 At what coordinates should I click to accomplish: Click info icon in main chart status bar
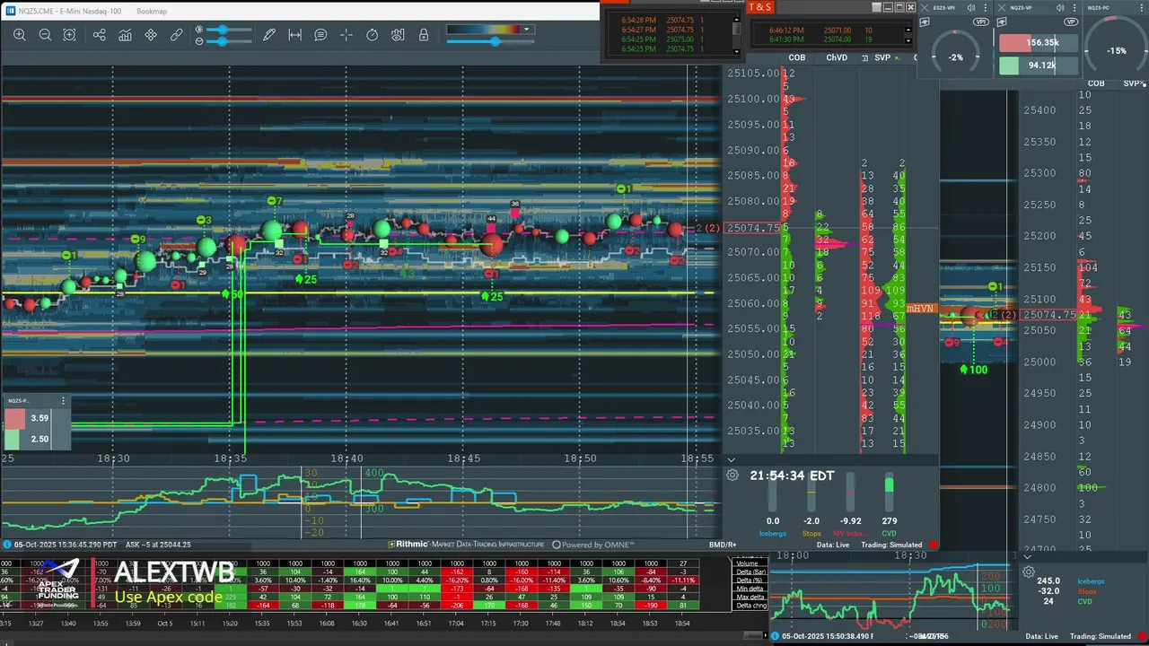point(7,545)
